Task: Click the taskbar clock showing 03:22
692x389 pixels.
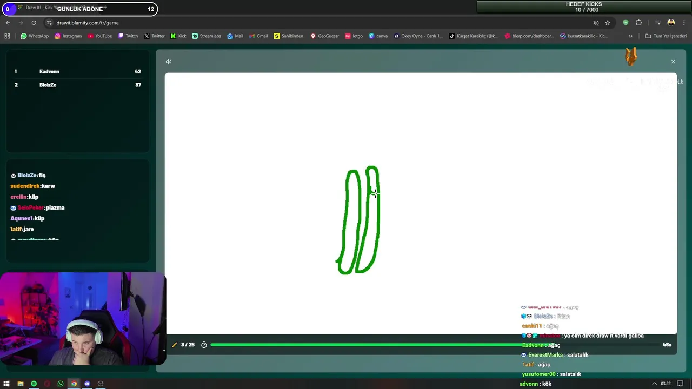Action: pyautogui.click(x=666, y=384)
